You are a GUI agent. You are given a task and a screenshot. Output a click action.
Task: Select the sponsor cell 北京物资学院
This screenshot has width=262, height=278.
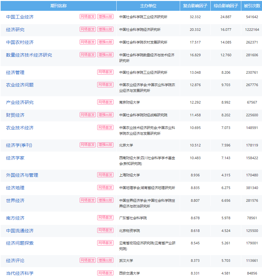pos(129,231)
